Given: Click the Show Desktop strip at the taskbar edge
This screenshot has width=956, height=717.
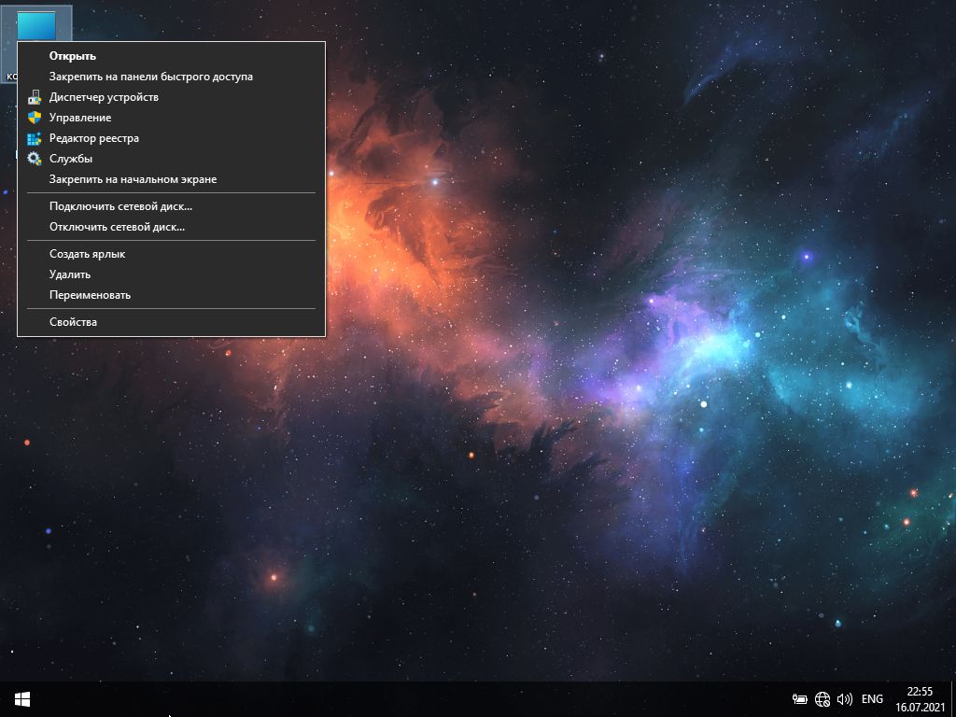Looking at the screenshot, I should coord(952,698).
